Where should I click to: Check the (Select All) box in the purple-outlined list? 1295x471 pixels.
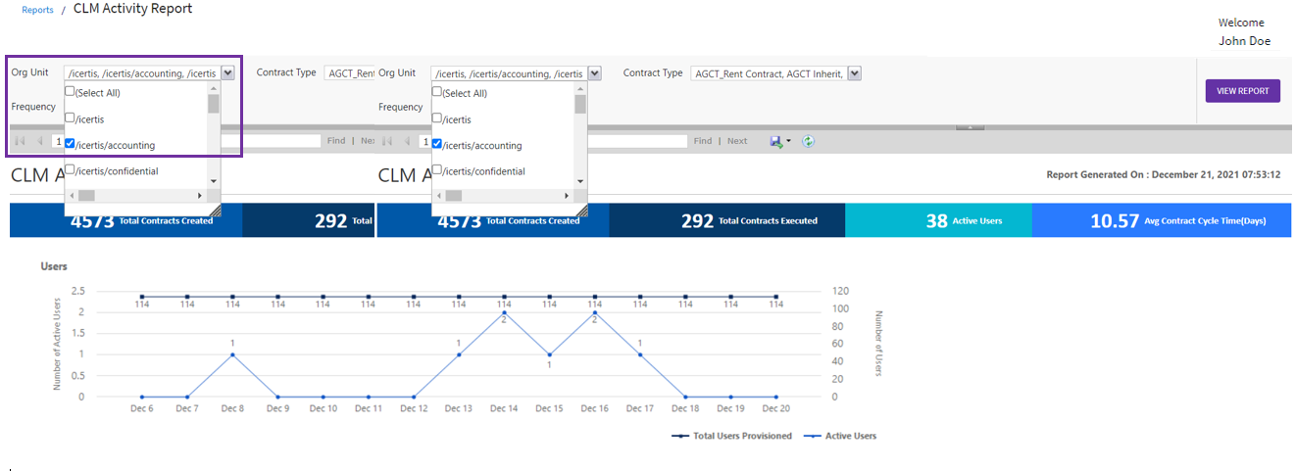point(70,92)
